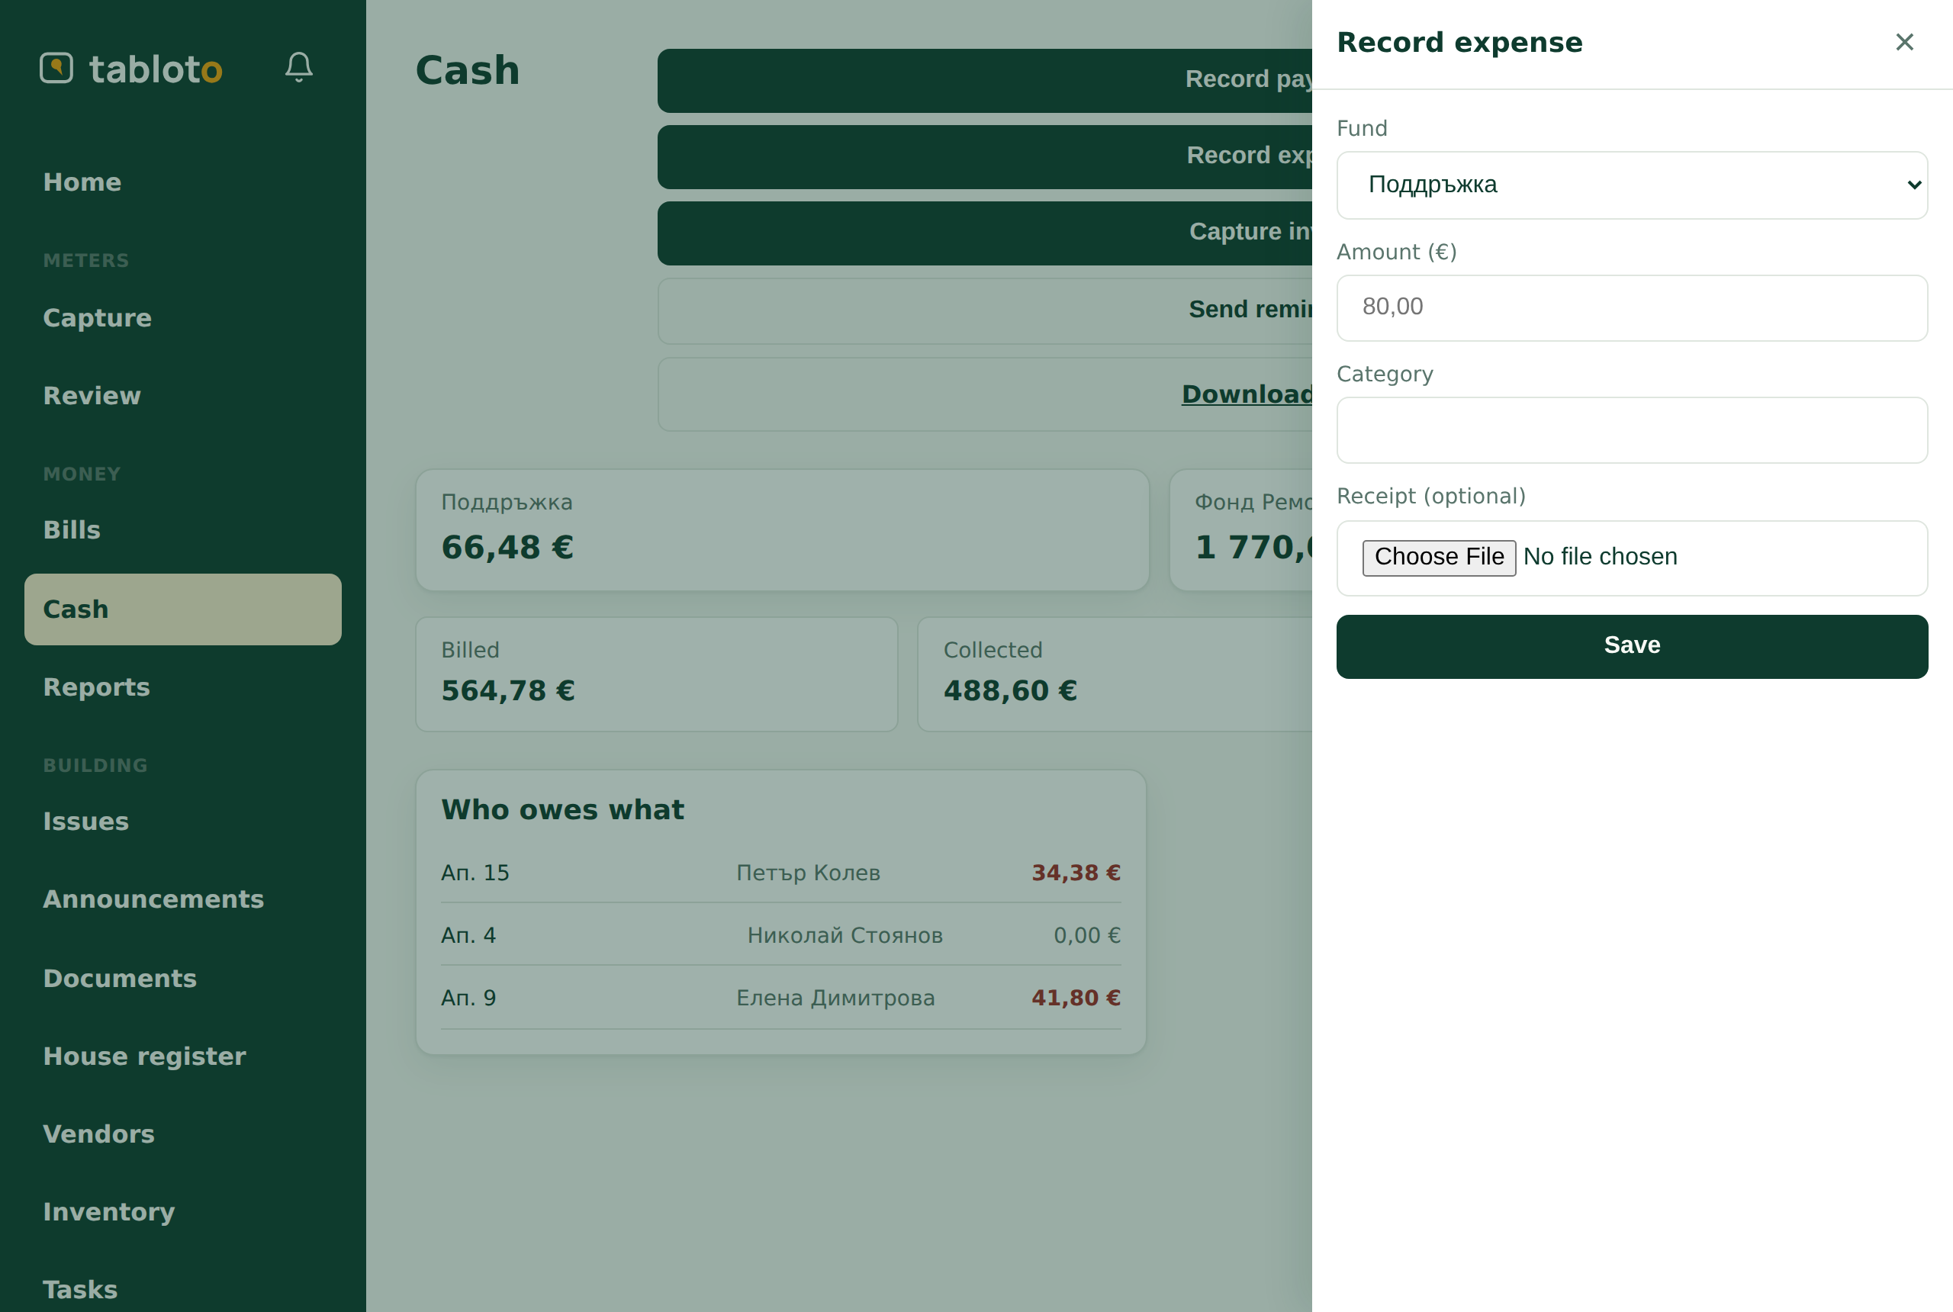Click the Who owes what heading

coord(562,810)
